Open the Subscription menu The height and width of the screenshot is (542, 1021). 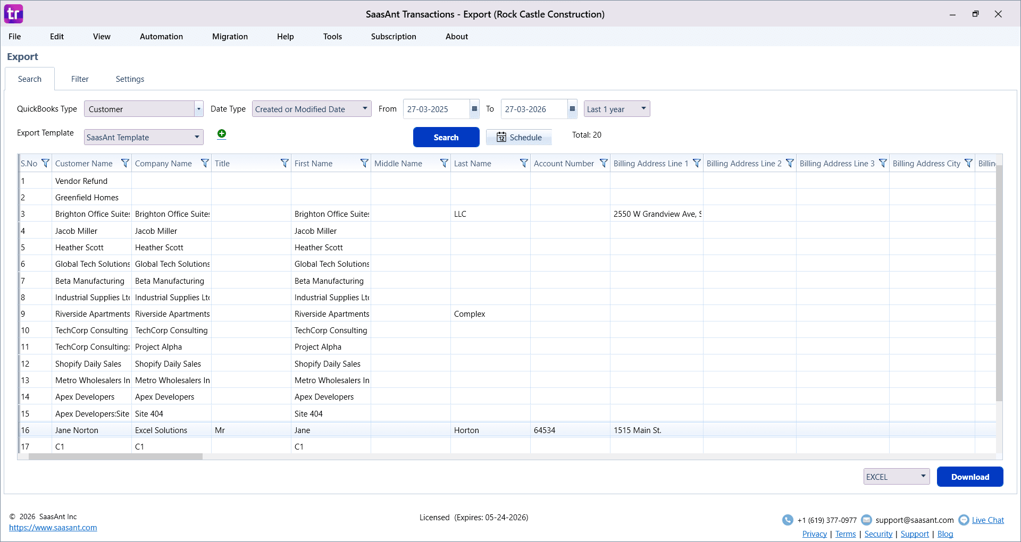pyautogui.click(x=394, y=37)
